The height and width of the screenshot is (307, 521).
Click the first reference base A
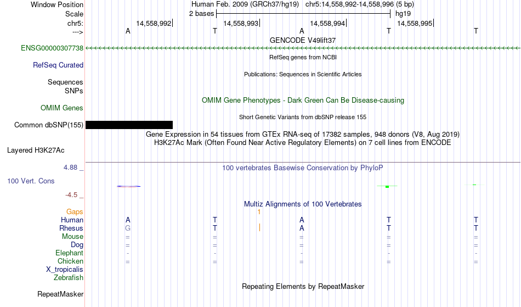pyautogui.click(x=128, y=31)
